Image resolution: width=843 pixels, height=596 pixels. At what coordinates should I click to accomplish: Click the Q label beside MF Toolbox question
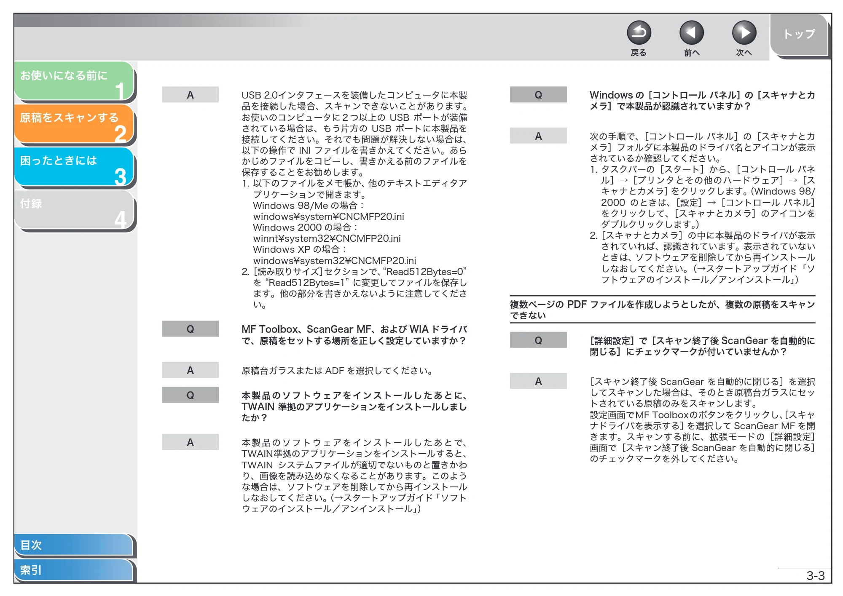pos(190,329)
